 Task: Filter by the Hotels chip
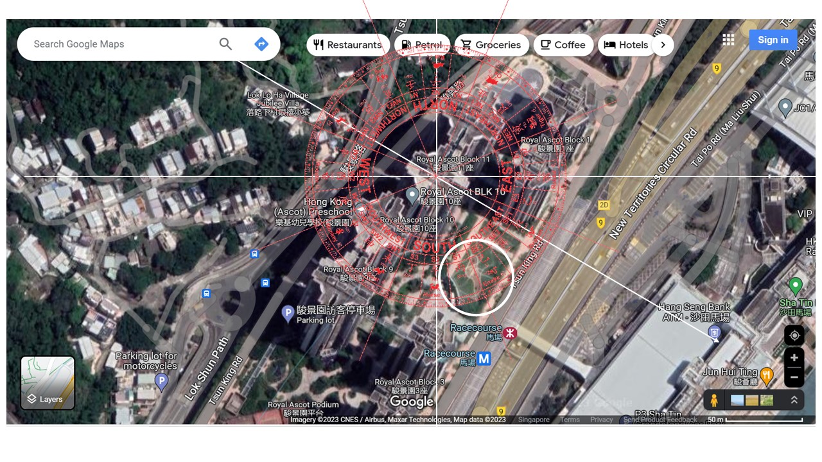point(626,45)
